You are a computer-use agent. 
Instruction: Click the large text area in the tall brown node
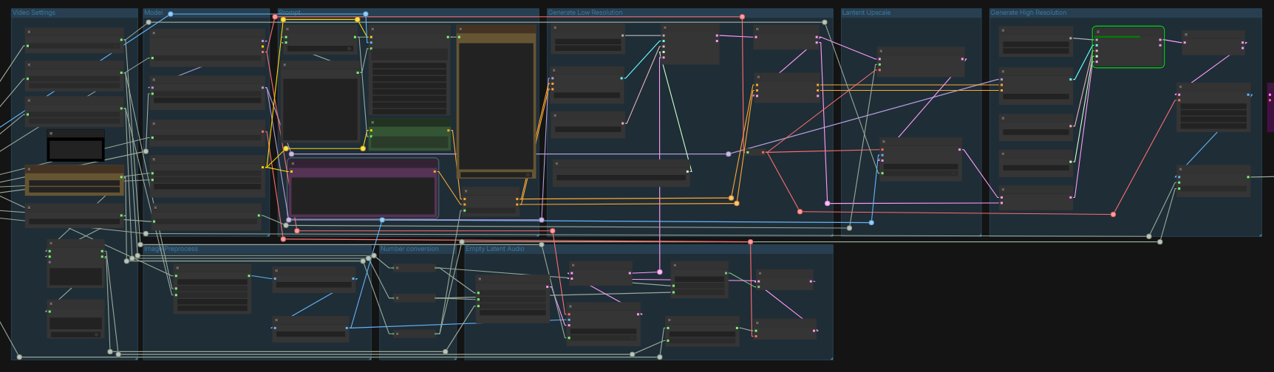496,106
